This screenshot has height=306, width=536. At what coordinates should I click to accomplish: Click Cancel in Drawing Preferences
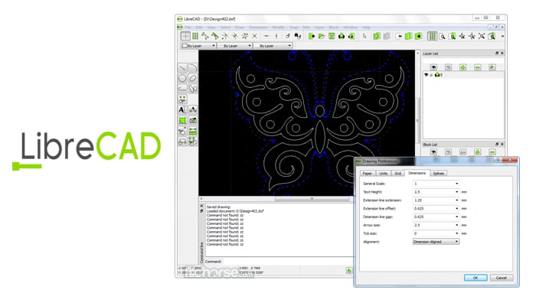coord(501,278)
